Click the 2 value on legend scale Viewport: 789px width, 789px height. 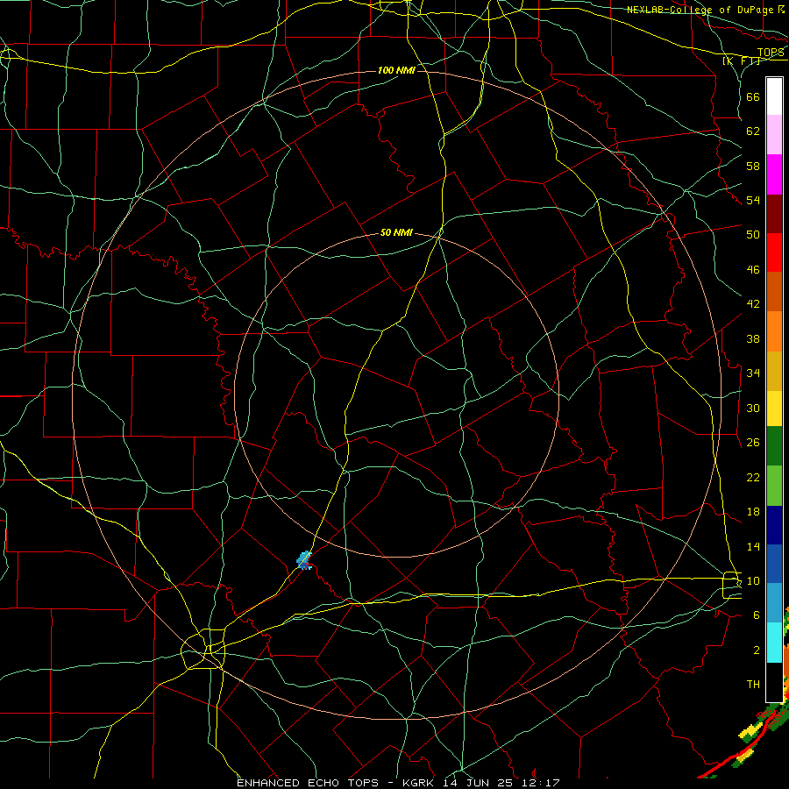pos(757,650)
